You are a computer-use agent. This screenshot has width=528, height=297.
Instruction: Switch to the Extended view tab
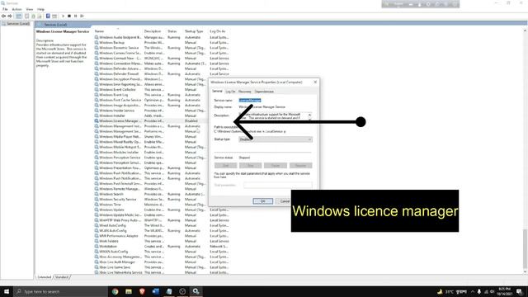(45, 277)
